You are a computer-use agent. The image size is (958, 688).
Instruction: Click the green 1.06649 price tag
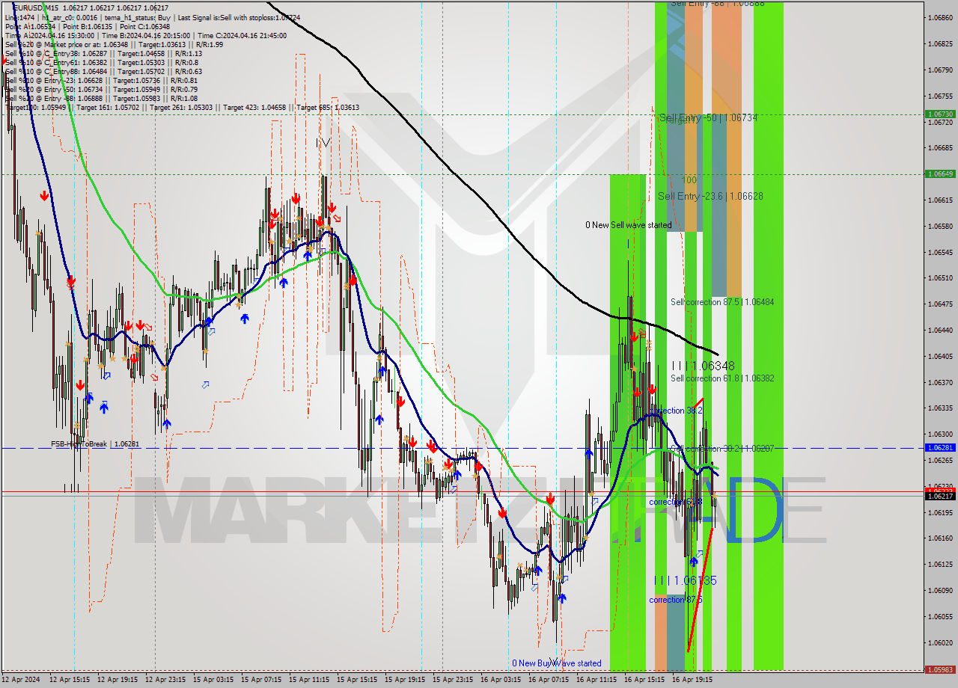click(x=940, y=173)
